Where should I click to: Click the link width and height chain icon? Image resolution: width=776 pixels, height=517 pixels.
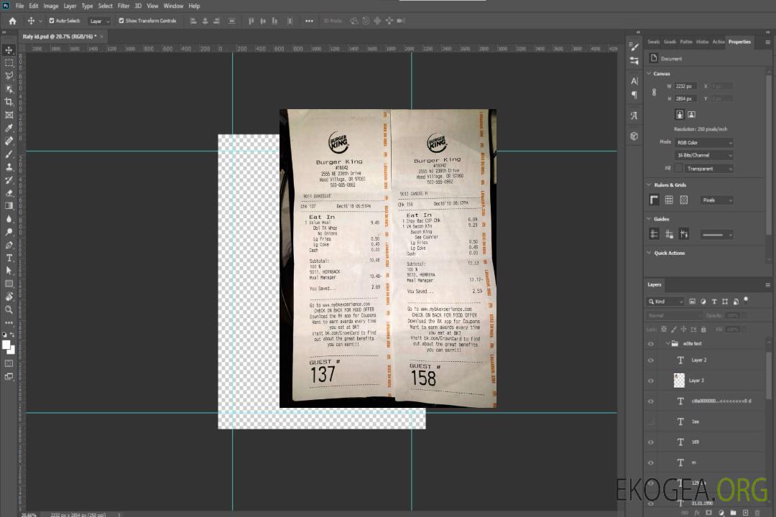pyautogui.click(x=654, y=93)
